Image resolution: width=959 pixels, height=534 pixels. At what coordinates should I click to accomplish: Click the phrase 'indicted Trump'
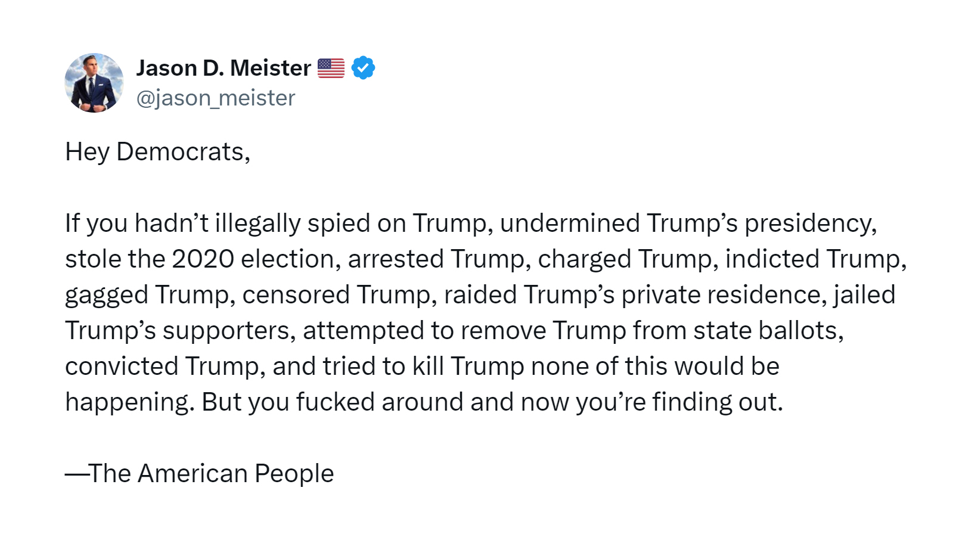tap(815, 259)
